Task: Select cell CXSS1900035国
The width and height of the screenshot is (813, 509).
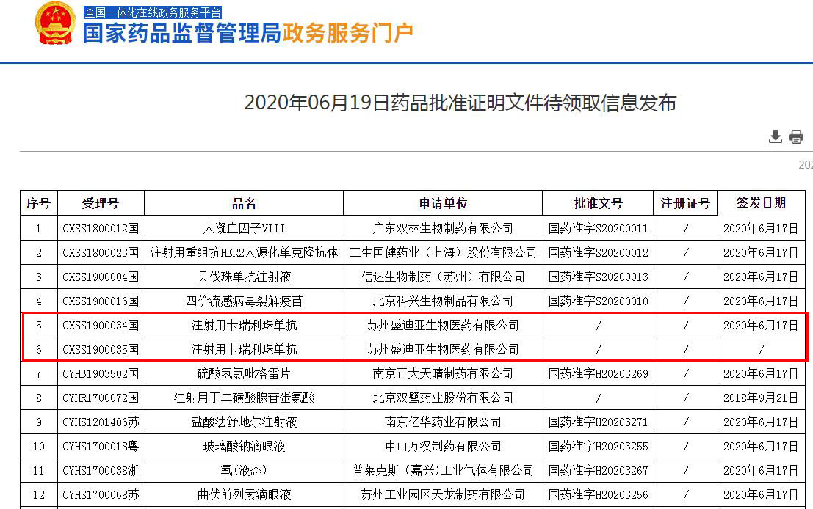Action: click(x=101, y=350)
